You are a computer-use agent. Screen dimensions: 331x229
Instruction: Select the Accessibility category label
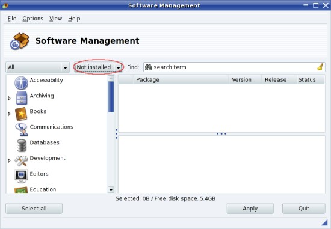tap(46, 80)
